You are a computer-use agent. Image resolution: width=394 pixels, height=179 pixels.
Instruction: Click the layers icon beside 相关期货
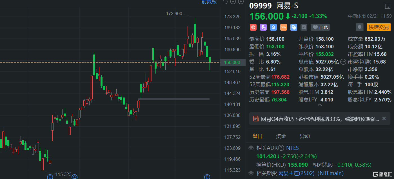pos(251,173)
